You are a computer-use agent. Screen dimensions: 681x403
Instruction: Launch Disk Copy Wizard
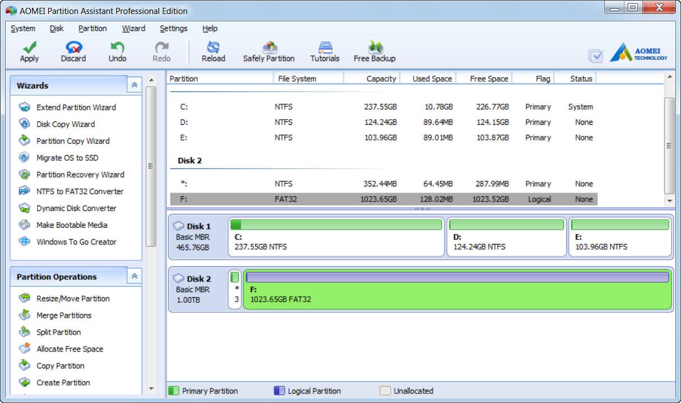[x=66, y=124]
